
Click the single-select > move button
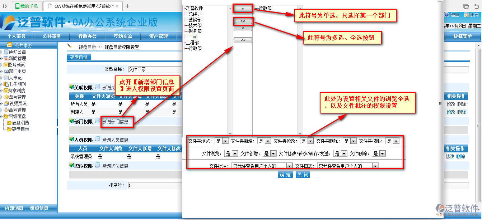(x=243, y=8)
